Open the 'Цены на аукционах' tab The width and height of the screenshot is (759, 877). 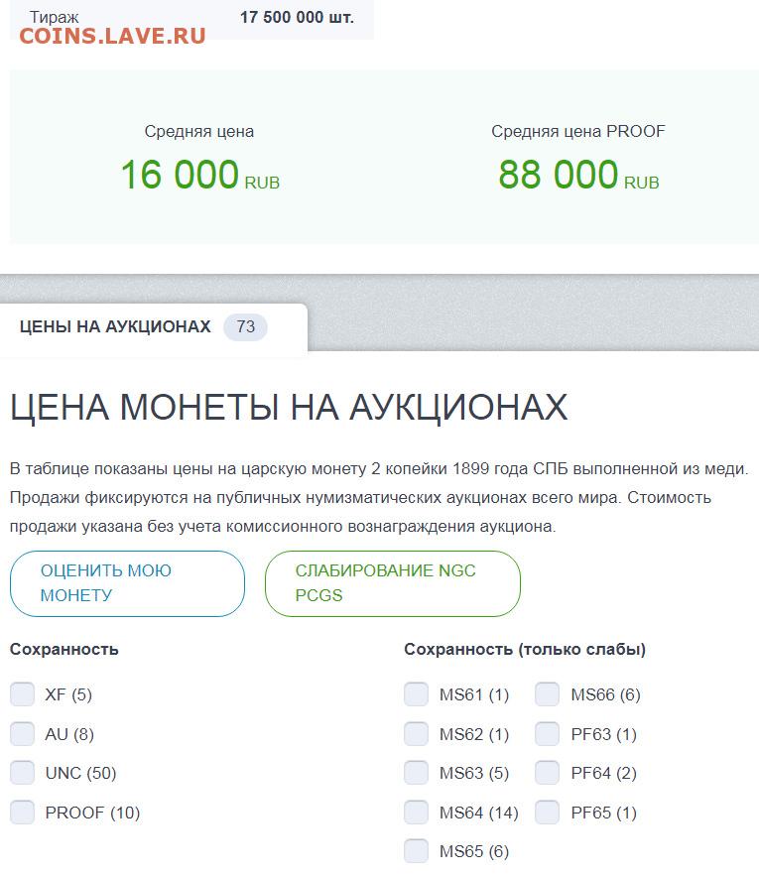pyautogui.click(x=153, y=326)
